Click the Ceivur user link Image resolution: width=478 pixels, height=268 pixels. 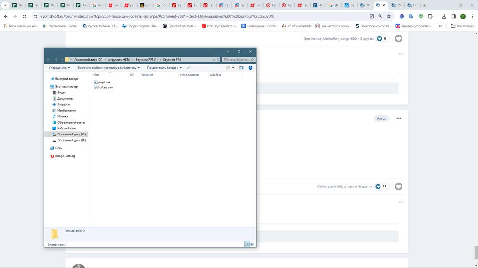pyautogui.click(x=321, y=186)
